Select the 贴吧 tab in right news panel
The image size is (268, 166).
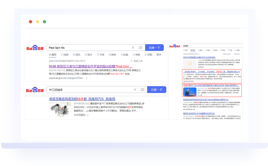215,50
